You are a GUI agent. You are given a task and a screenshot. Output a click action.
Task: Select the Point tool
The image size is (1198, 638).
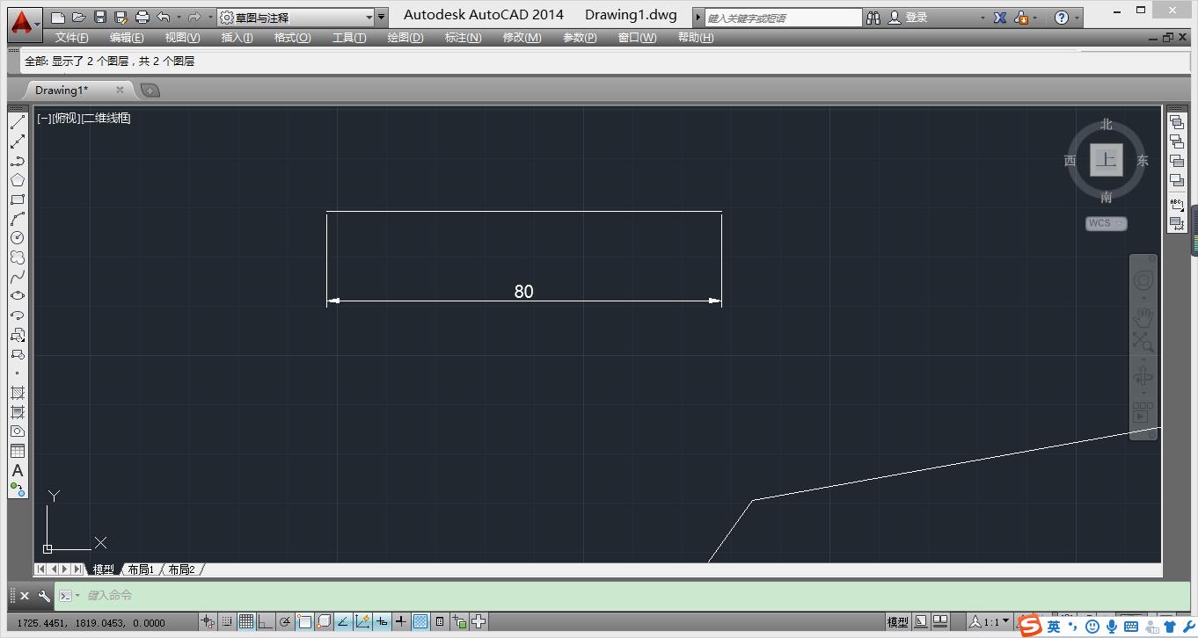(18, 373)
